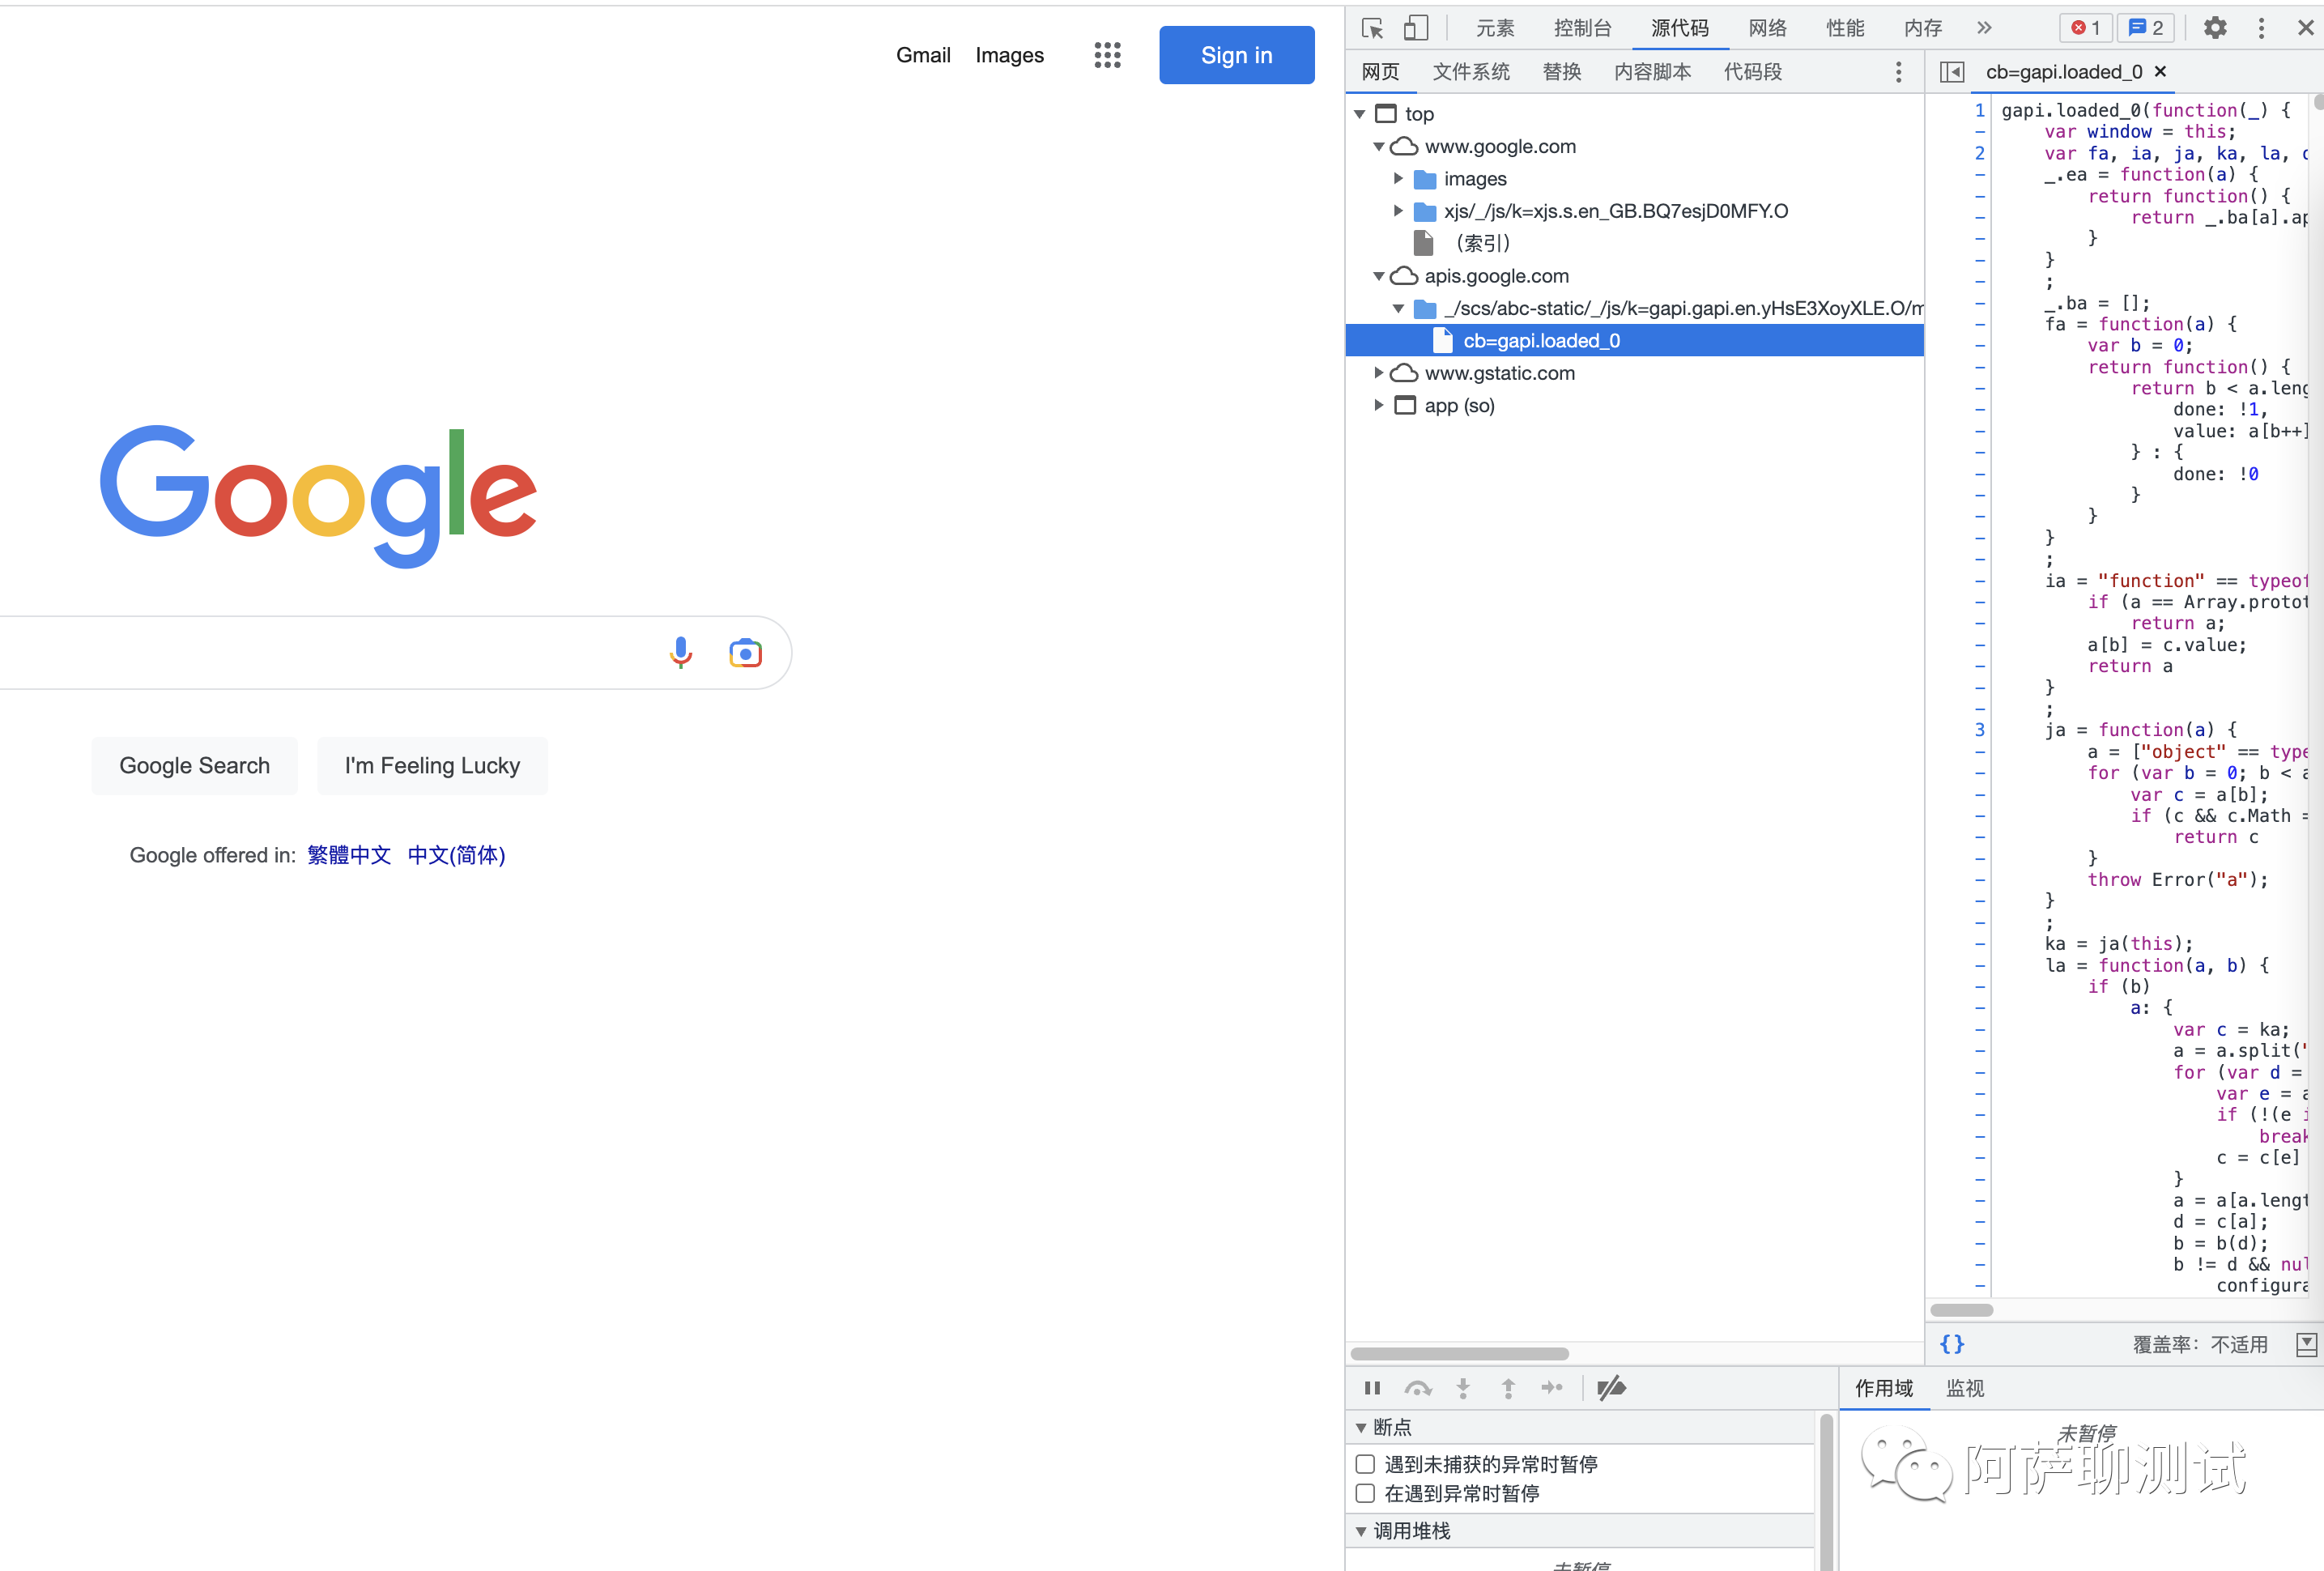Viewport: 2324px width, 1571px height.
Task: Enable pause on caught exceptions checkbox
Action: point(1365,1493)
